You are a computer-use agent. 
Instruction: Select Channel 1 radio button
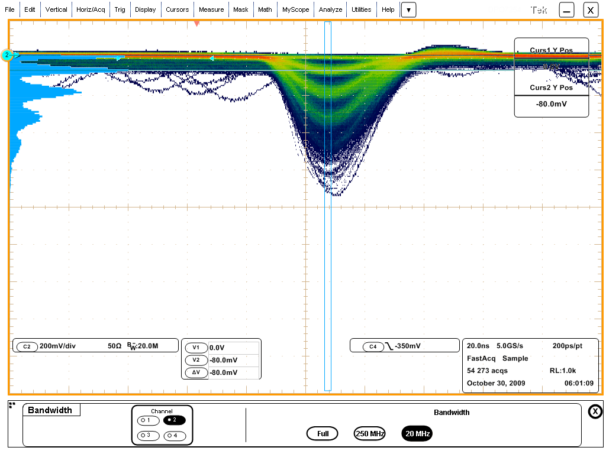click(x=147, y=420)
